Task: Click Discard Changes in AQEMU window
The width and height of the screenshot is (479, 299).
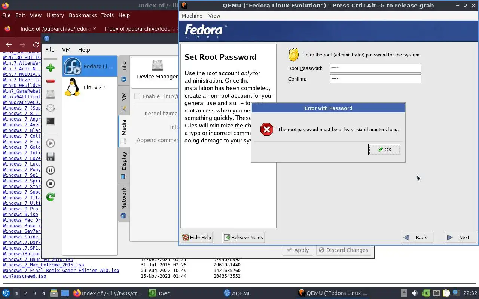Action: pos(343,250)
